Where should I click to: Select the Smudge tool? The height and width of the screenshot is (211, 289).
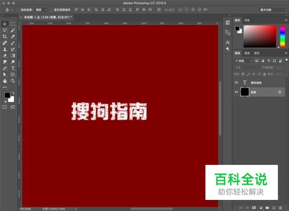4,62
